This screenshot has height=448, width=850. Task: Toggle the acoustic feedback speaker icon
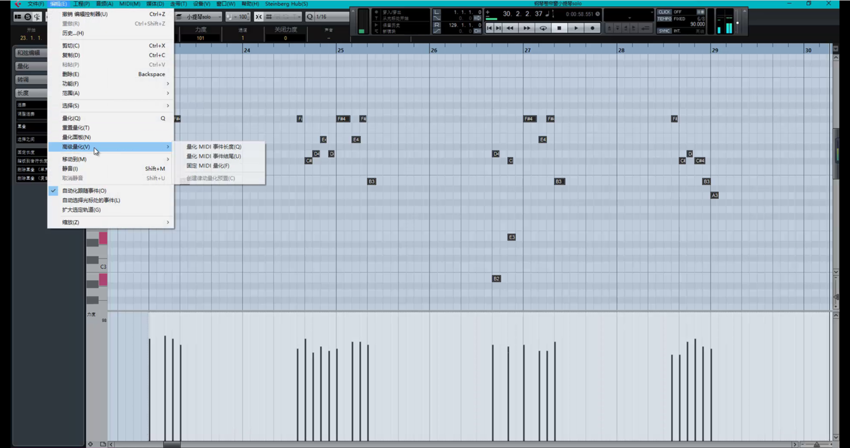37,17
